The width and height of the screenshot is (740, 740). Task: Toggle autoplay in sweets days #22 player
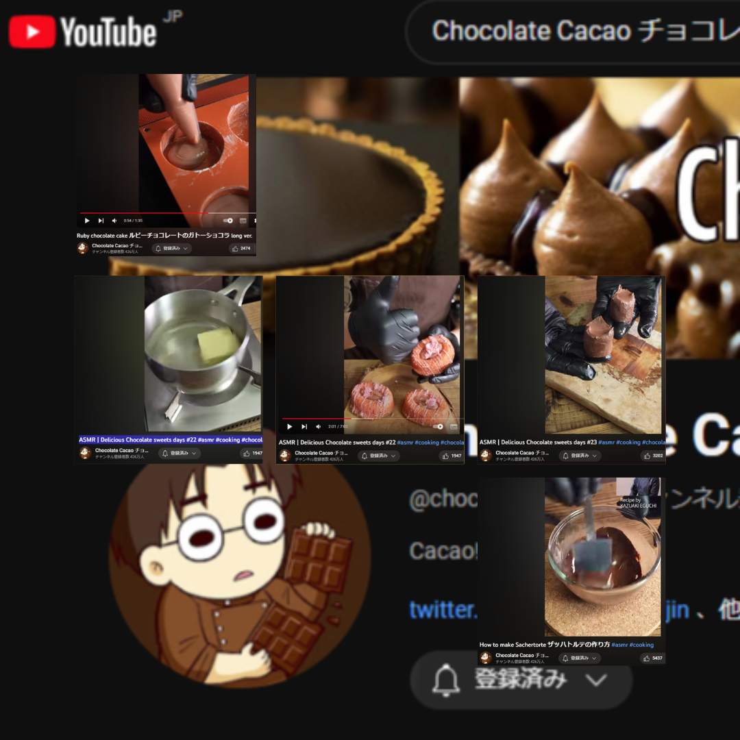coord(438,427)
